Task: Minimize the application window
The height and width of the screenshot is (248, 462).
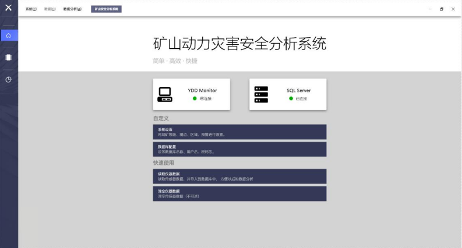Action: pos(430,9)
